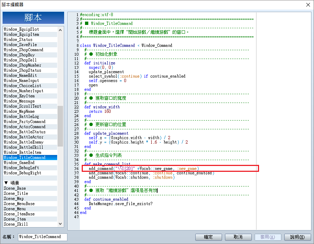The image size is (314, 244).
Task: Select Window_PartyCommand script
Action: (x=30, y=122)
